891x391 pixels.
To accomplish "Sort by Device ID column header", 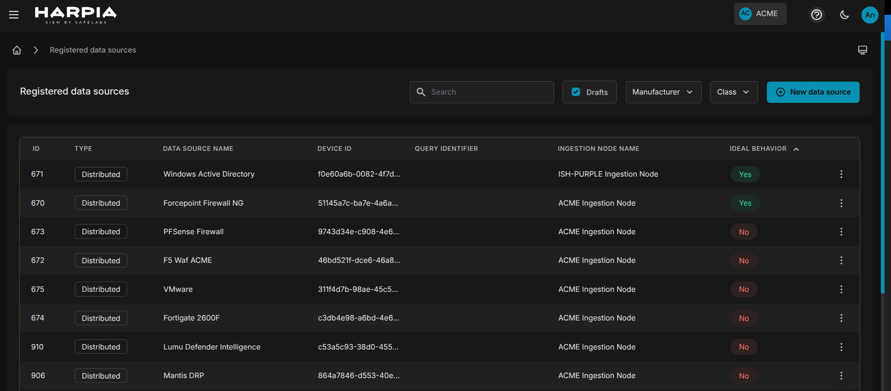I will [x=335, y=148].
